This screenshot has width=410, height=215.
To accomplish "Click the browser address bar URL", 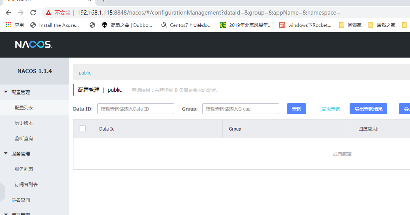I will (x=209, y=13).
